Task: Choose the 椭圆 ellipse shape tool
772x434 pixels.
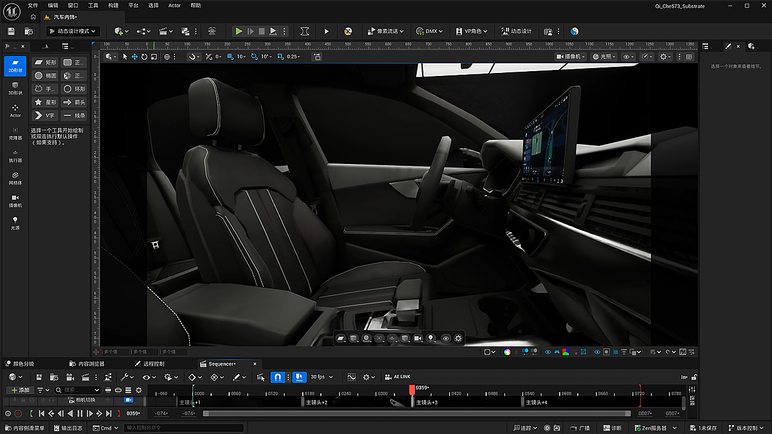Action: click(45, 75)
